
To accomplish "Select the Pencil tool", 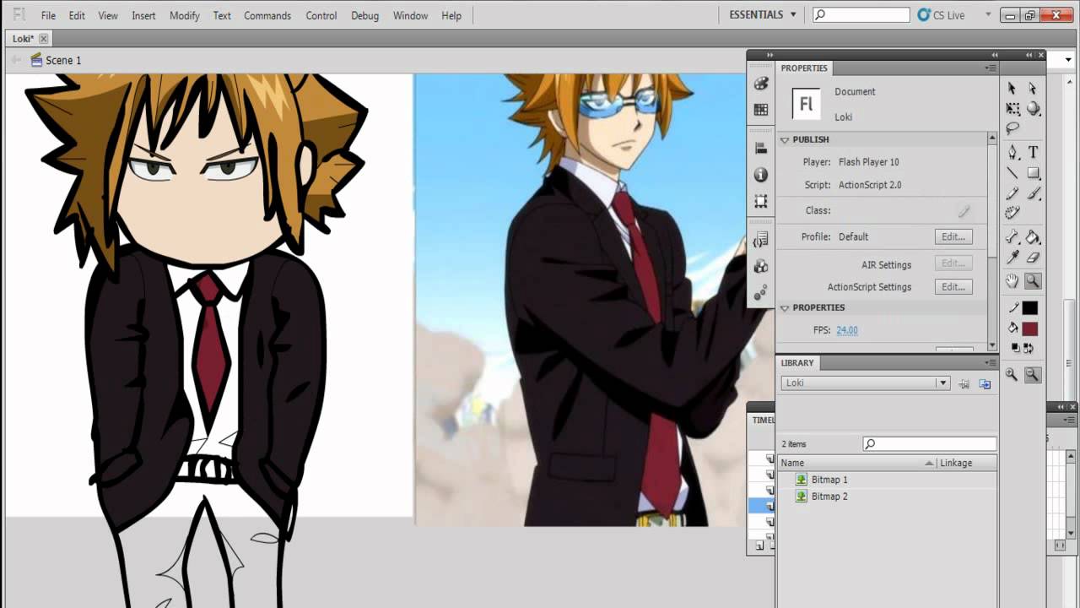I will [x=1012, y=193].
